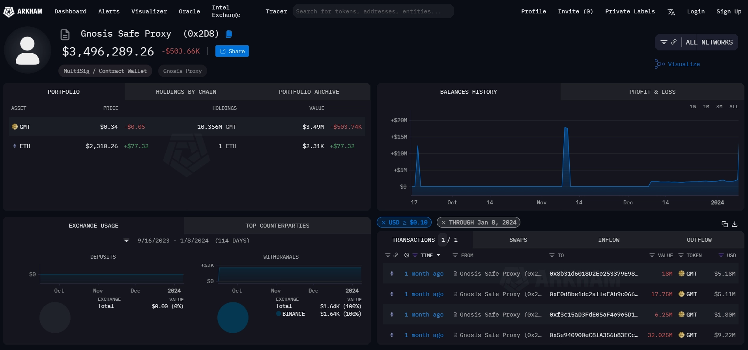
Task: Remove the USD ≥ $0.10 filter chip
Action: tap(383, 222)
